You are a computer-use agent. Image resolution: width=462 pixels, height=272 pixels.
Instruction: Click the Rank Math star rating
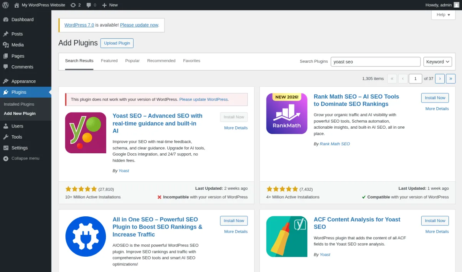point(282,189)
